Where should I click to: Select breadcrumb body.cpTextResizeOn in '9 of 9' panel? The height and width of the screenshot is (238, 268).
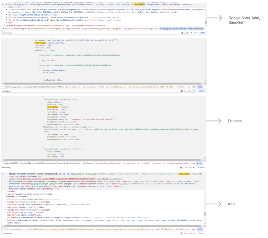click(141, 29)
